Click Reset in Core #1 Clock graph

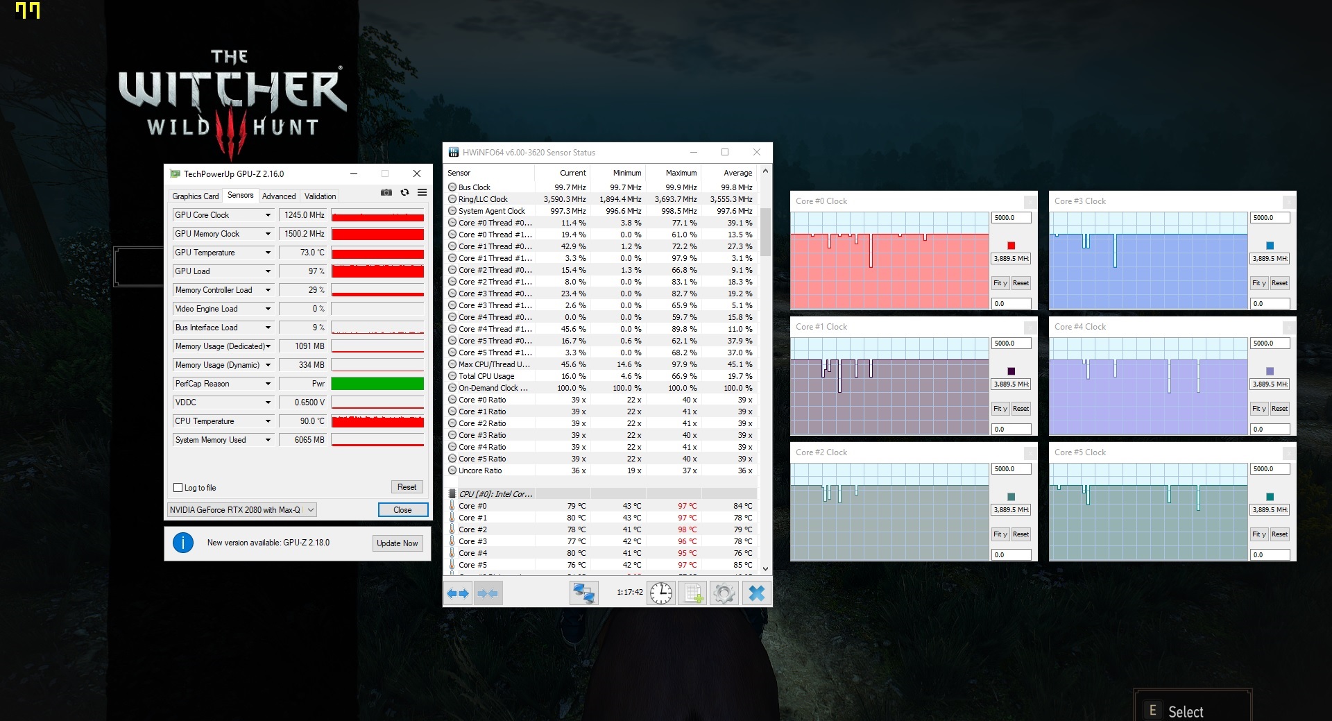pyautogui.click(x=1021, y=409)
